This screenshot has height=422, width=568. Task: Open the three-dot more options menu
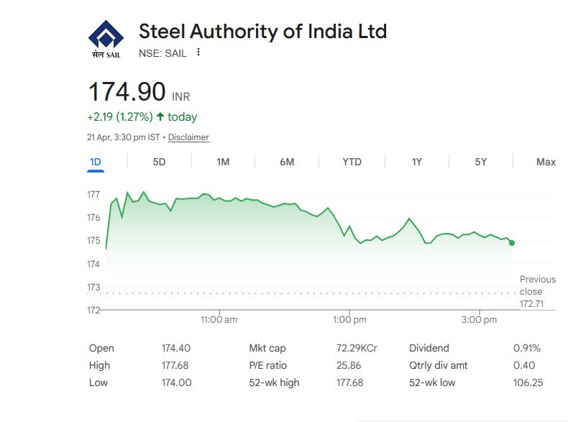click(x=198, y=52)
